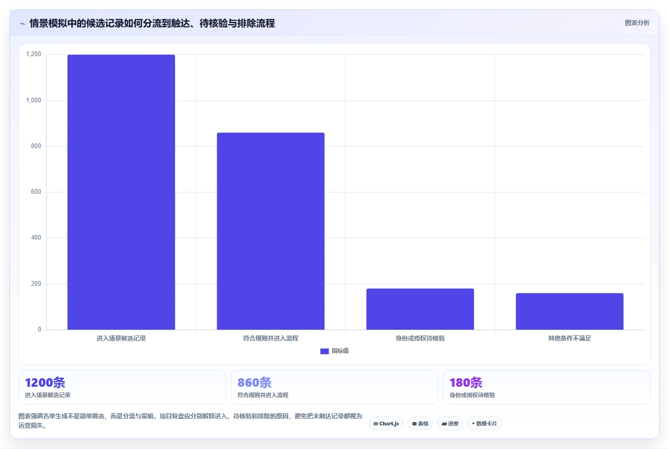Screen dimensions: 669x449
Task: Click the x-axis label 进入场景候选记录
Action: pyautogui.click(x=121, y=338)
